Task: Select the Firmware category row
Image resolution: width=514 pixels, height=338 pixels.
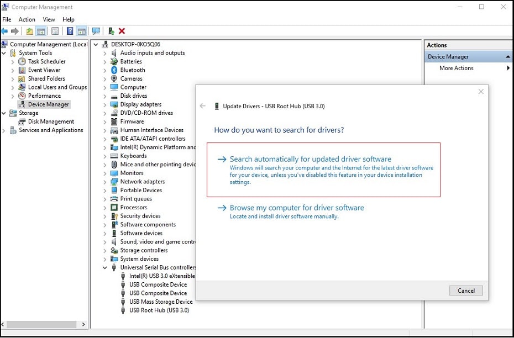Action: pyautogui.click(x=132, y=122)
